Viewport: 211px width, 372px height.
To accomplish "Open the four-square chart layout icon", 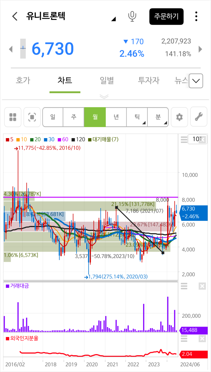I will click(13, 117).
